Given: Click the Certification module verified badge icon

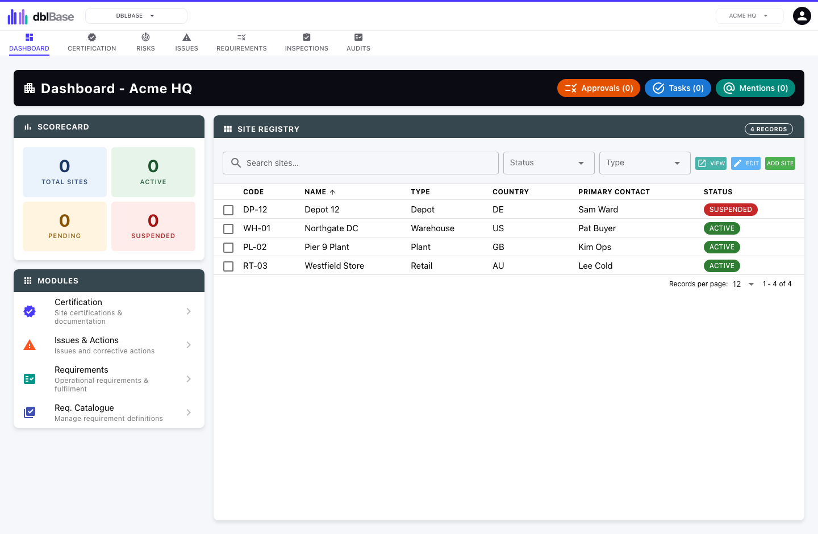Looking at the screenshot, I should click(30, 311).
